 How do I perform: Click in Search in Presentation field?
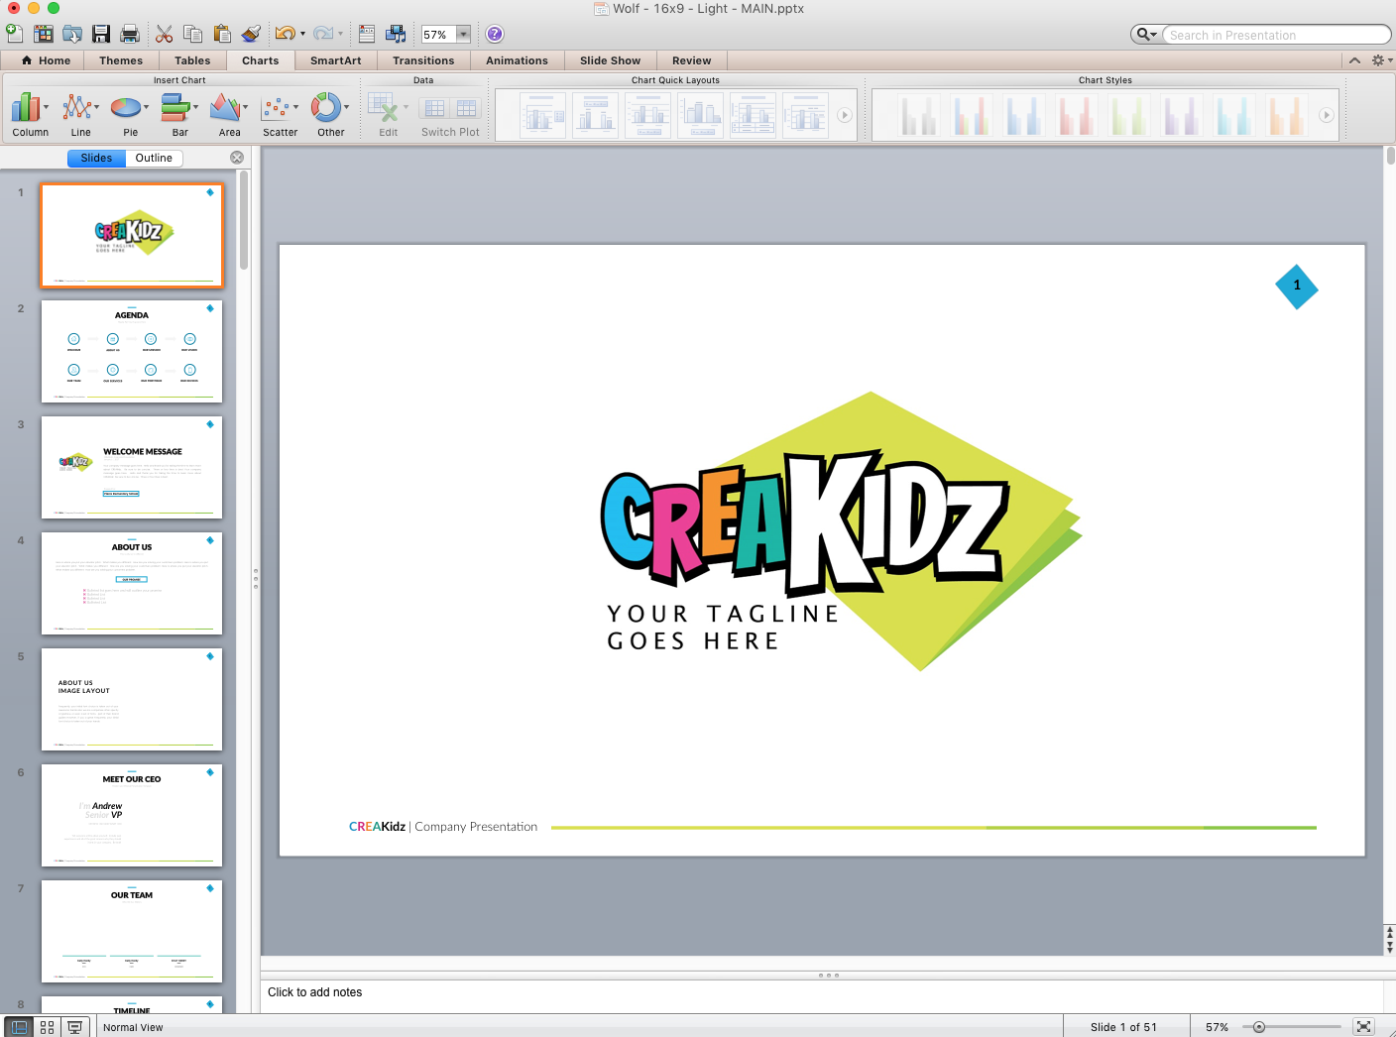click(x=1276, y=35)
